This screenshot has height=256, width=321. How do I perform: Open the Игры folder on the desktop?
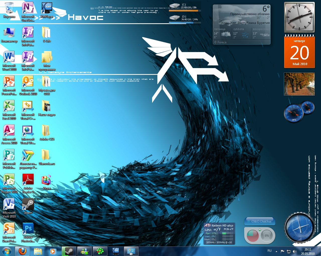click(x=47, y=180)
